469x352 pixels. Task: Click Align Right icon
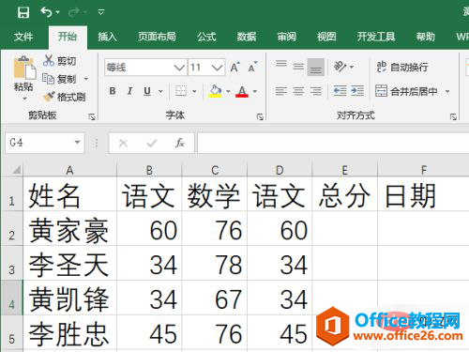point(315,91)
